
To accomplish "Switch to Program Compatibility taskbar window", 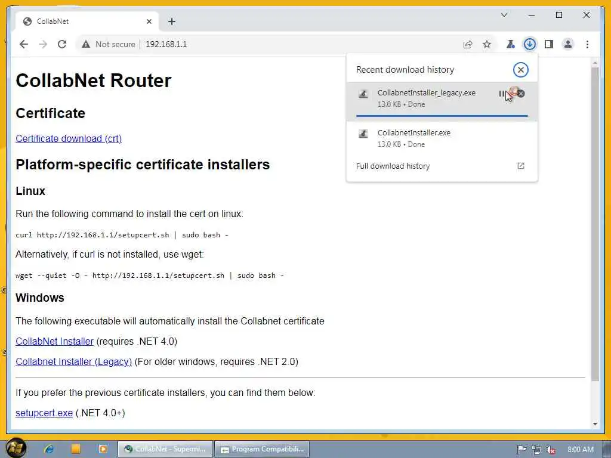I will [x=262, y=449].
